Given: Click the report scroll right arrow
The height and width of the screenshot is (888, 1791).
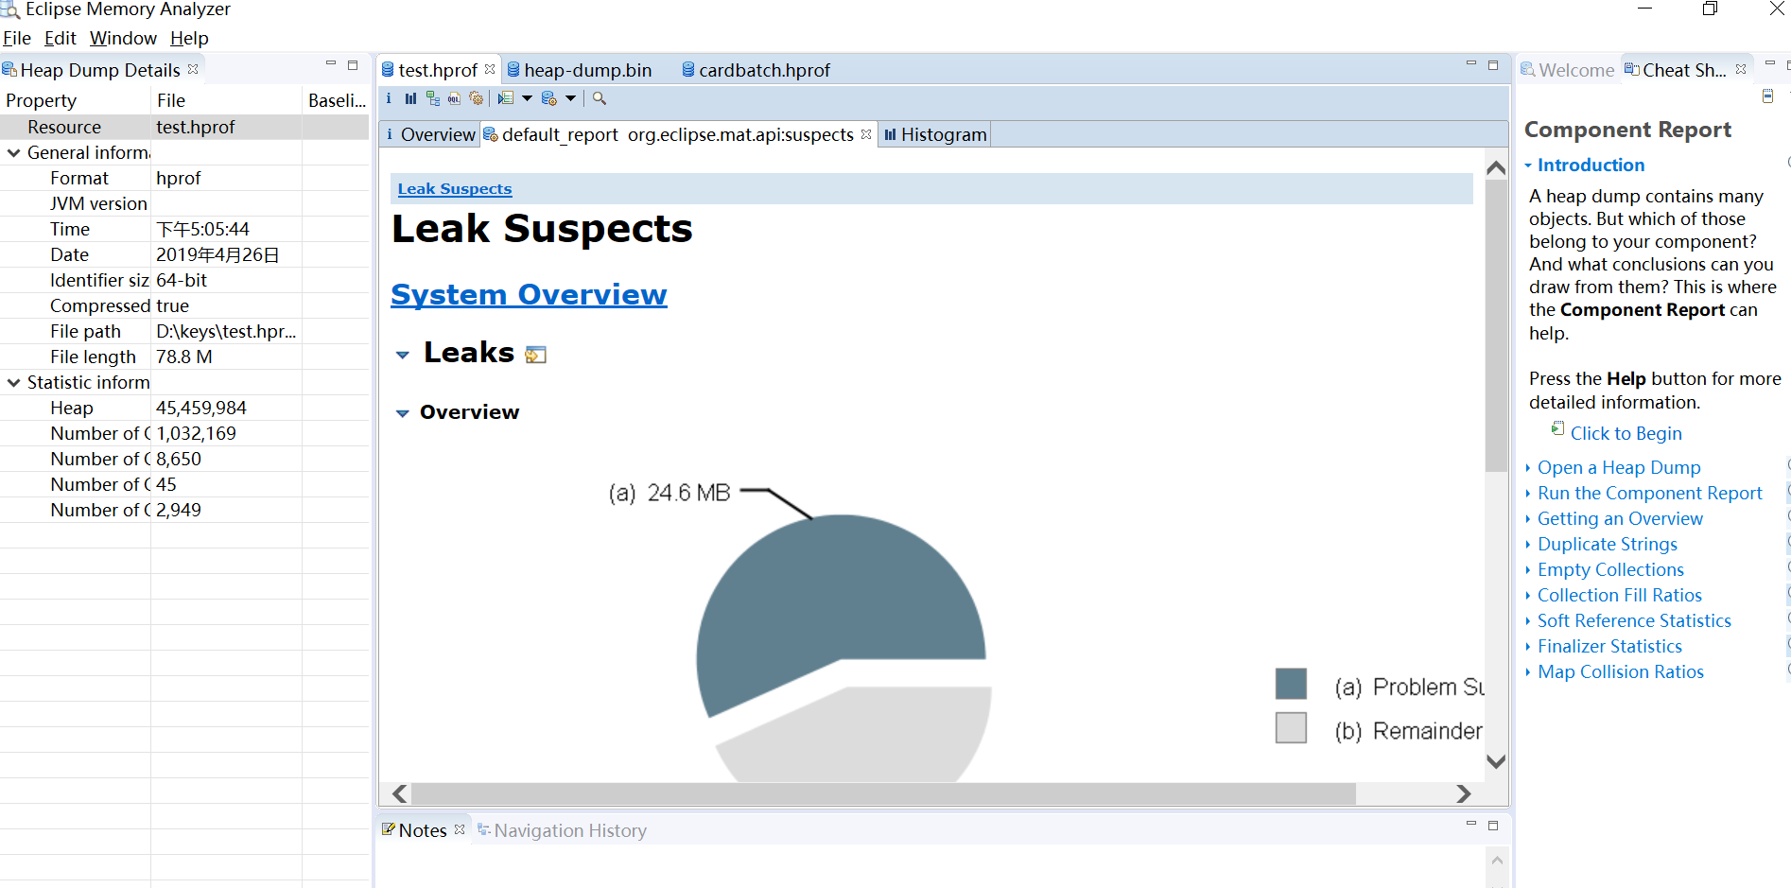Looking at the screenshot, I should (1464, 793).
